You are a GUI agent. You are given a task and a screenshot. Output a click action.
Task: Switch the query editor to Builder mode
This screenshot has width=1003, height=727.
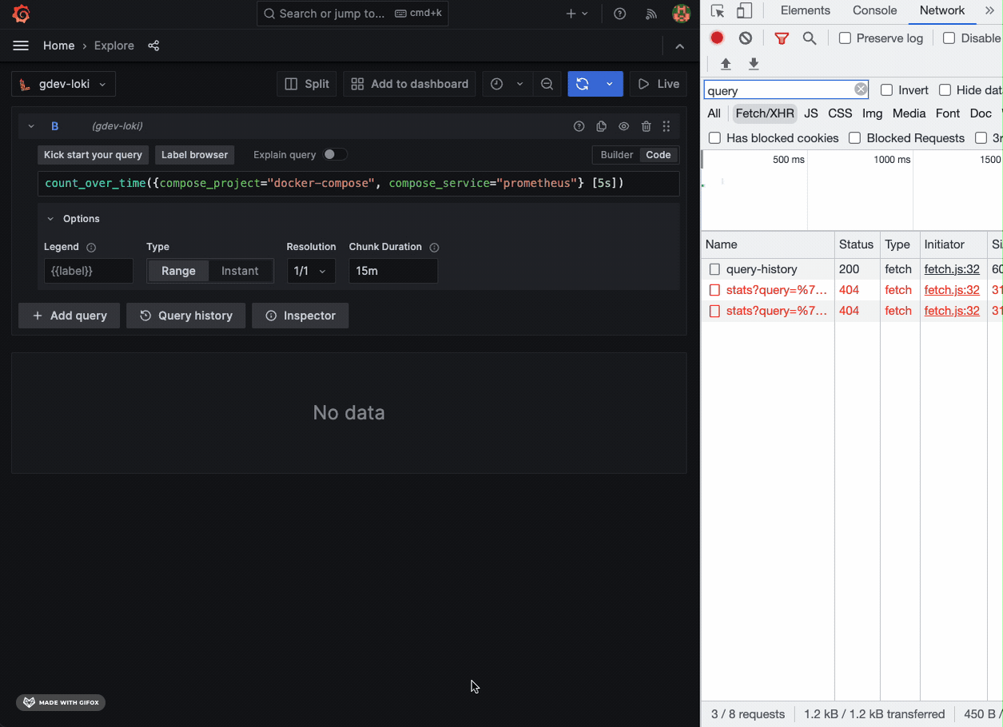[x=615, y=154]
